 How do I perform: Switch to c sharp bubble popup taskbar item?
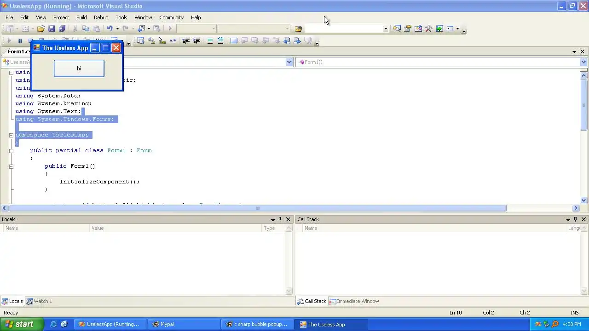256,324
